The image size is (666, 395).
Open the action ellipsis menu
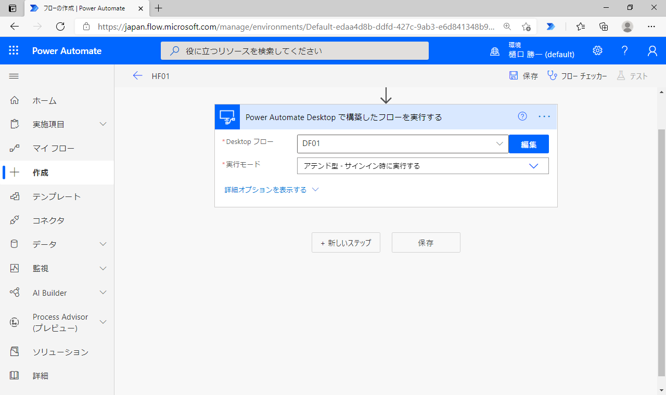tap(544, 116)
